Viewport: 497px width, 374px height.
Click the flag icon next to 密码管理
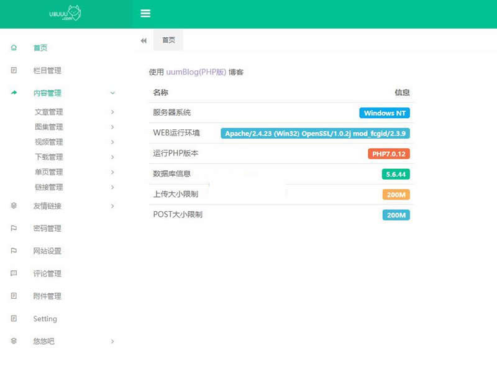(x=14, y=228)
